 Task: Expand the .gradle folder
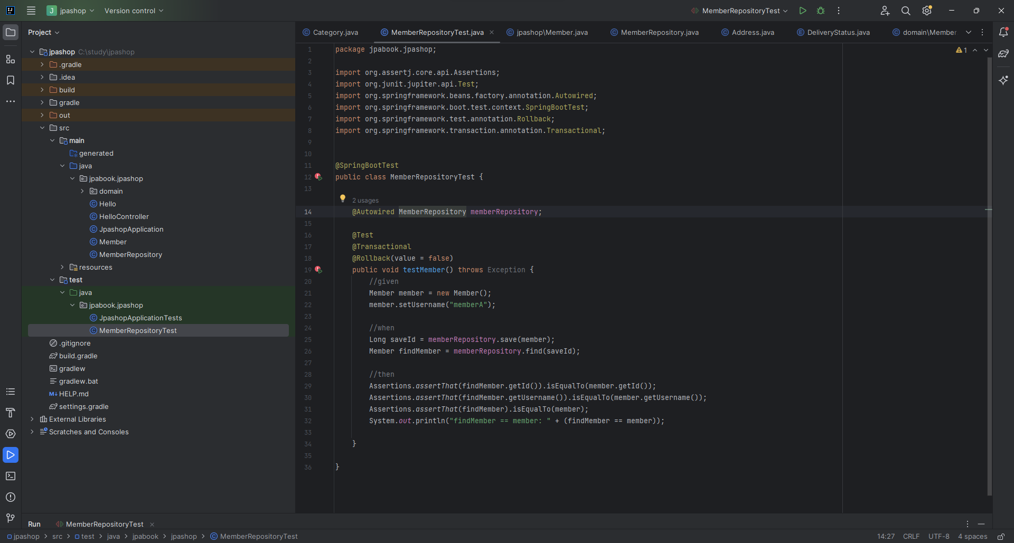click(42, 64)
